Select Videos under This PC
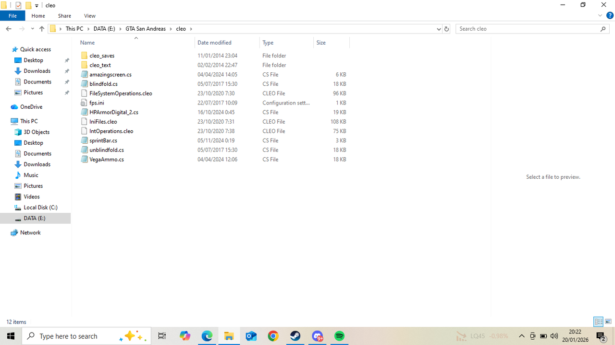Image resolution: width=615 pixels, height=345 pixels. (x=32, y=197)
